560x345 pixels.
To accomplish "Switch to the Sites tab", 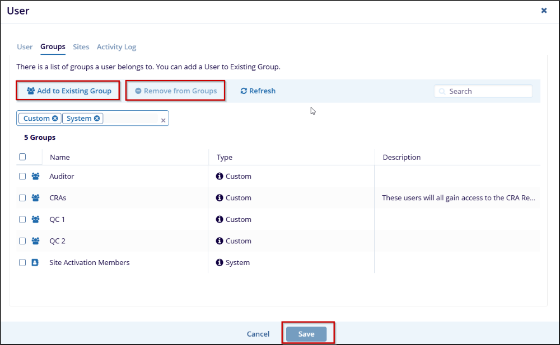I will (x=81, y=47).
